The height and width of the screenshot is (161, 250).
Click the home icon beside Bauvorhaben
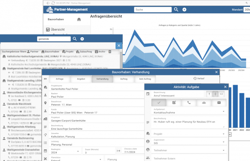pyautogui.click(x=79, y=20)
